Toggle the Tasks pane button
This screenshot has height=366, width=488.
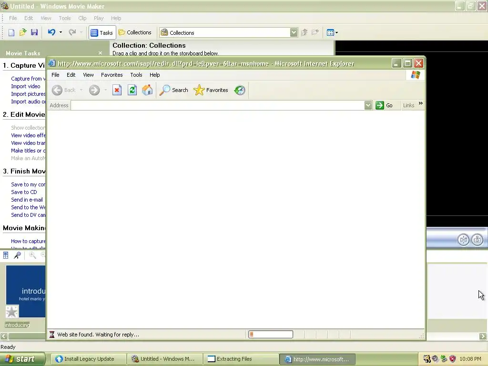pyautogui.click(x=102, y=32)
